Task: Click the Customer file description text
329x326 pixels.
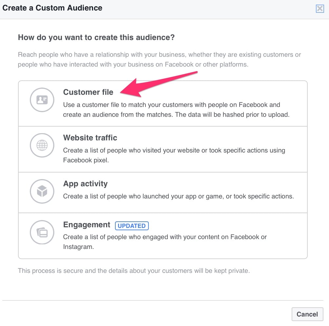Action: click(x=176, y=110)
